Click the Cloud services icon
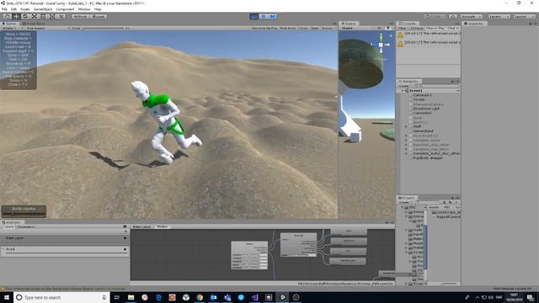The width and height of the screenshot is (539, 303). 453,17
